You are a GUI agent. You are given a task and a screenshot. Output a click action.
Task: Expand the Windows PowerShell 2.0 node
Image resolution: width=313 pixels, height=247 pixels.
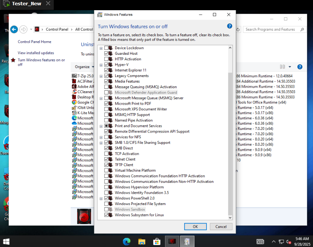coord(101,199)
